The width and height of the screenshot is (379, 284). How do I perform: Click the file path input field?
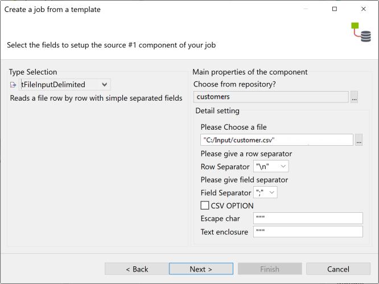click(x=277, y=140)
